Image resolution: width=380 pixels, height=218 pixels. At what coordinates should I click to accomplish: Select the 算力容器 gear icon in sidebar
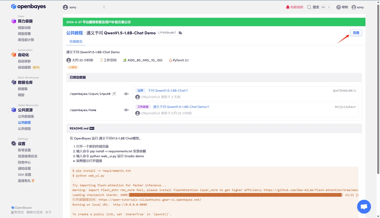pos(13,21)
